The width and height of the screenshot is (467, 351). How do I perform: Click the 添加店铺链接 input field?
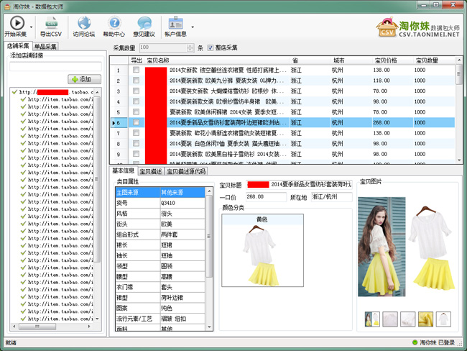coord(55,67)
